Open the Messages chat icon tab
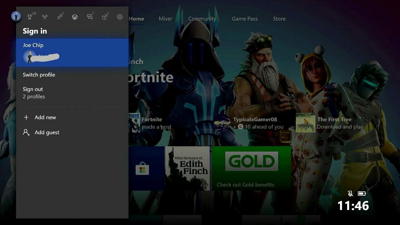The image size is (400, 225). (x=90, y=17)
